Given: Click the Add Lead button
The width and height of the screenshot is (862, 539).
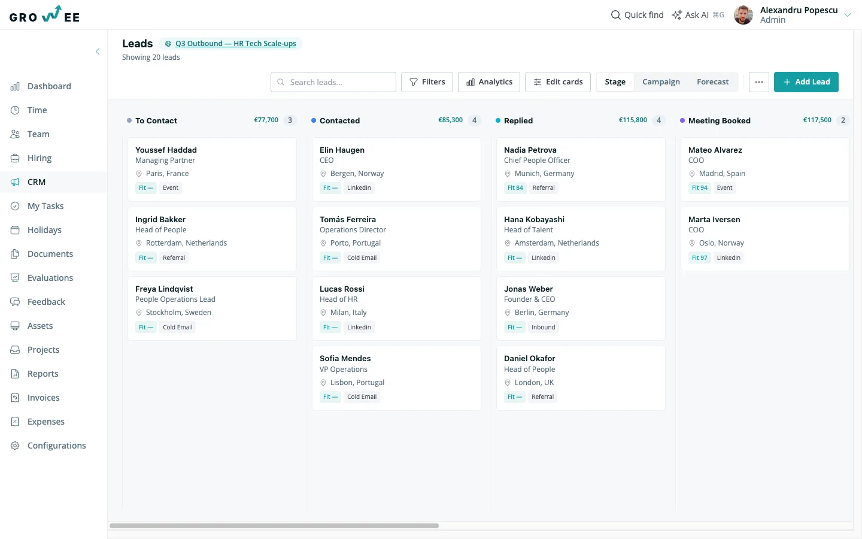Looking at the screenshot, I should 806,82.
